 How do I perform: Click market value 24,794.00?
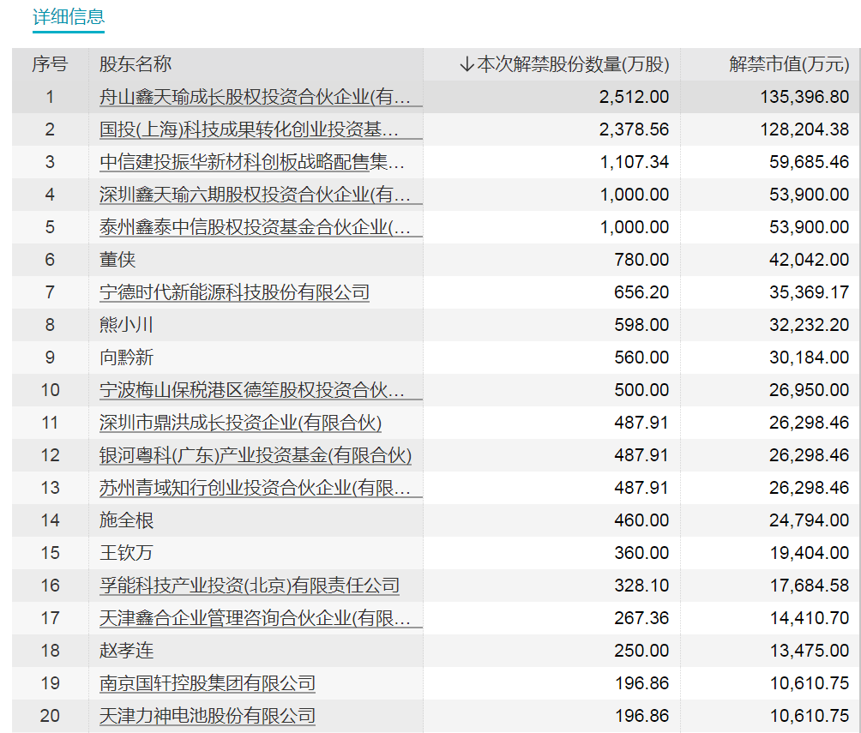[810, 520]
